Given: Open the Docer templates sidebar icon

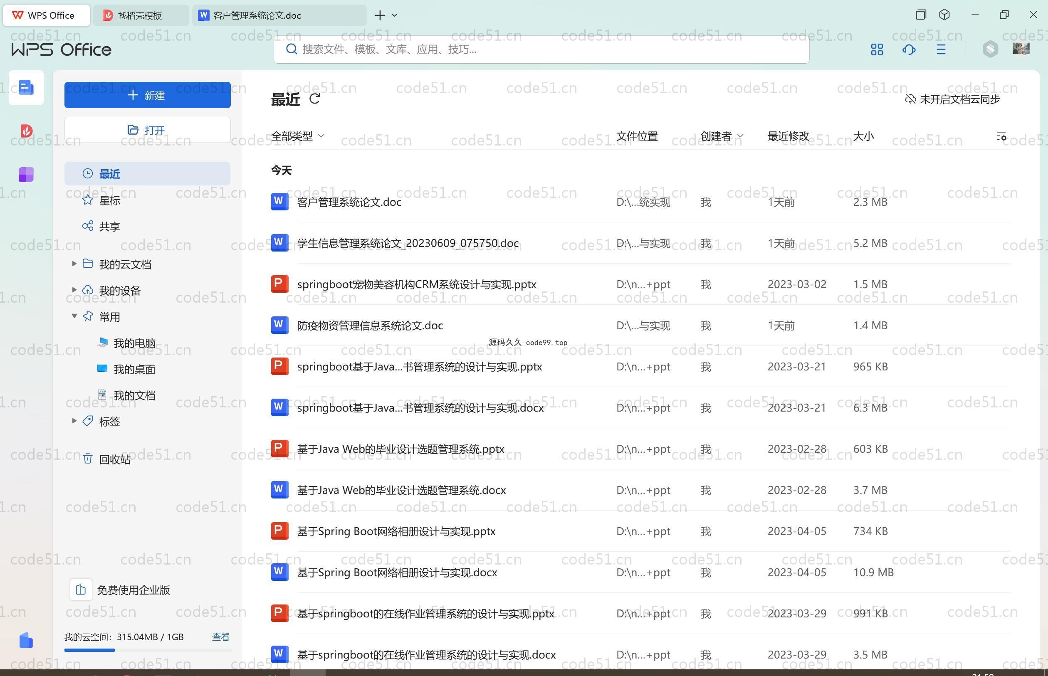Looking at the screenshot, I should [x=26, y=131].
